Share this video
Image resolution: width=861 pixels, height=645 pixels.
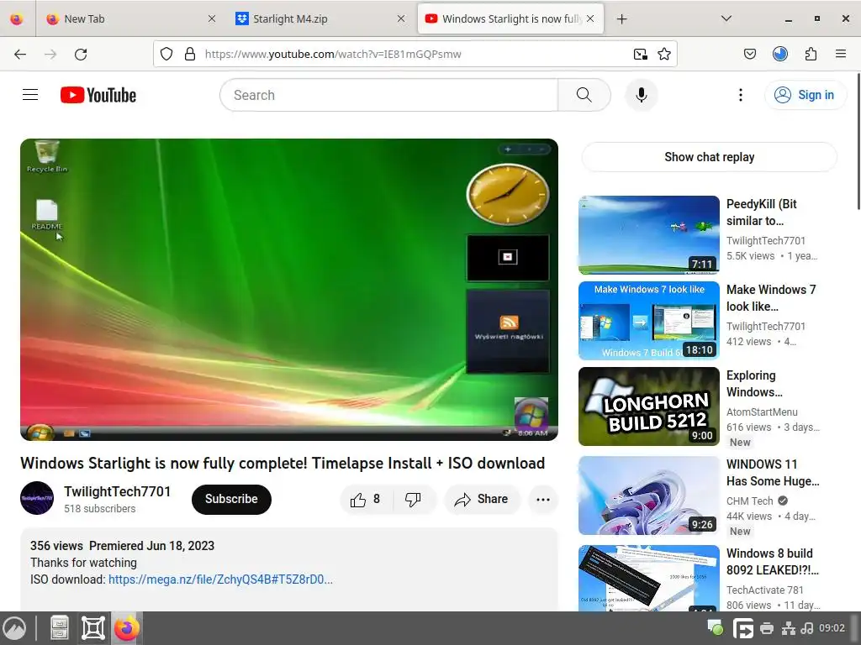pyautogui.click(x=481, y=499)
